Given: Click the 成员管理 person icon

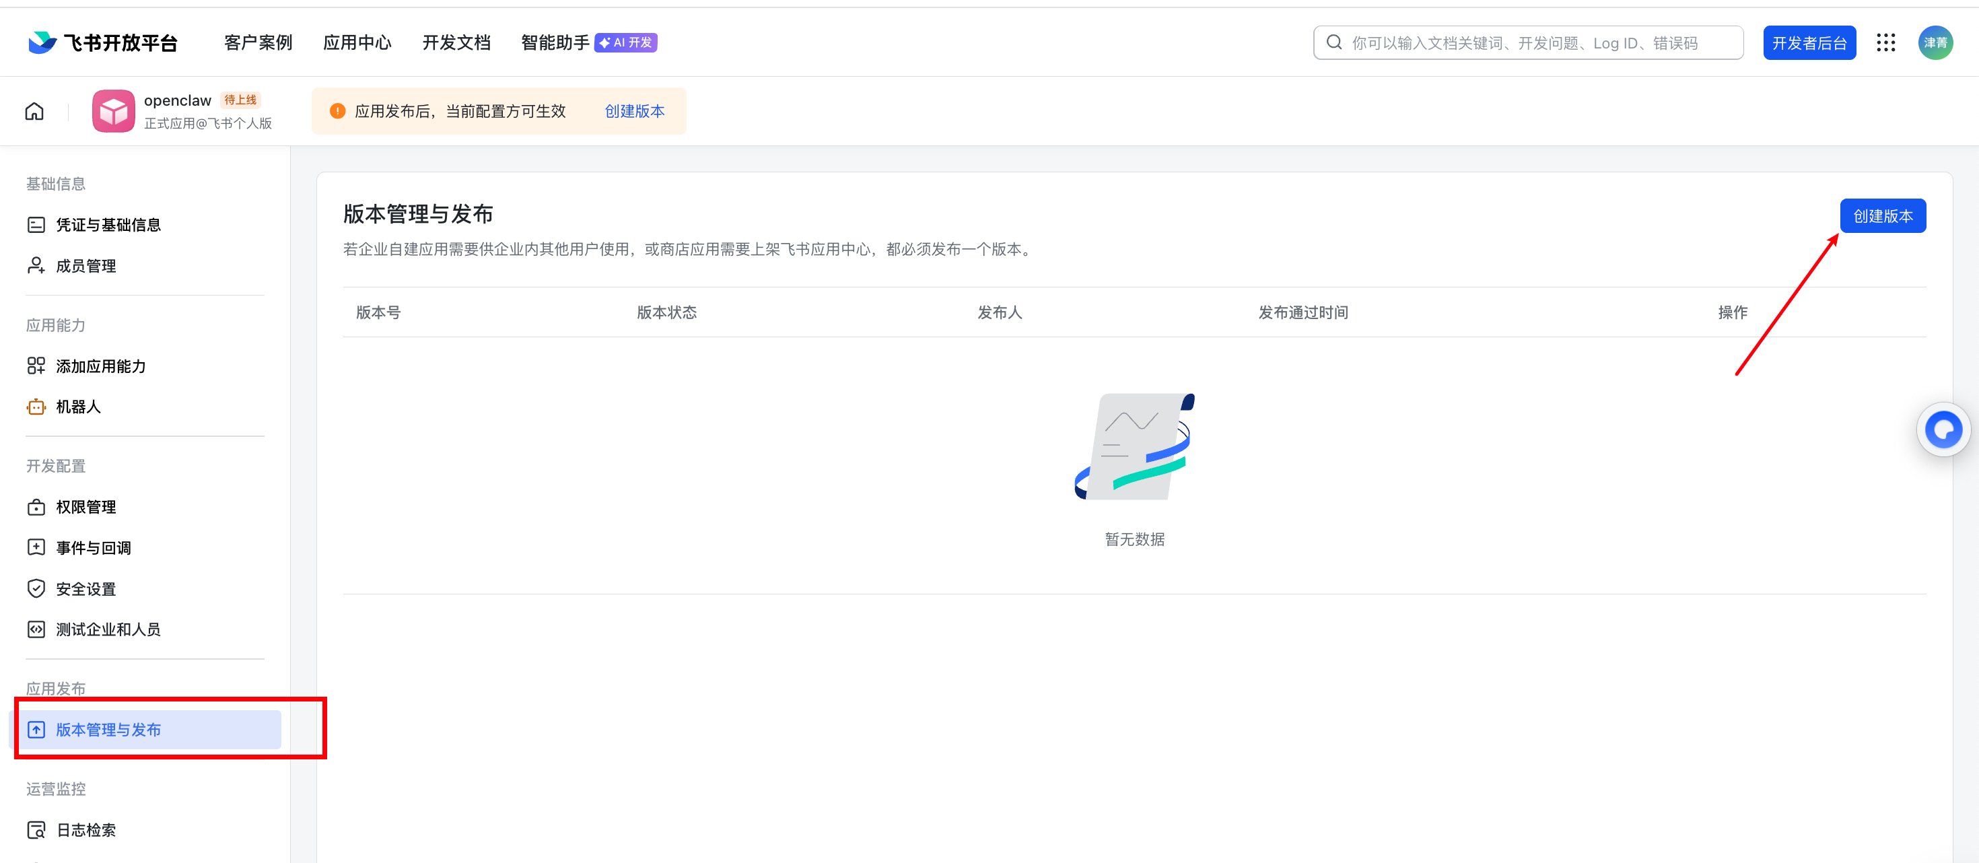Looking at the screenshot, I should tap(36, 266).
